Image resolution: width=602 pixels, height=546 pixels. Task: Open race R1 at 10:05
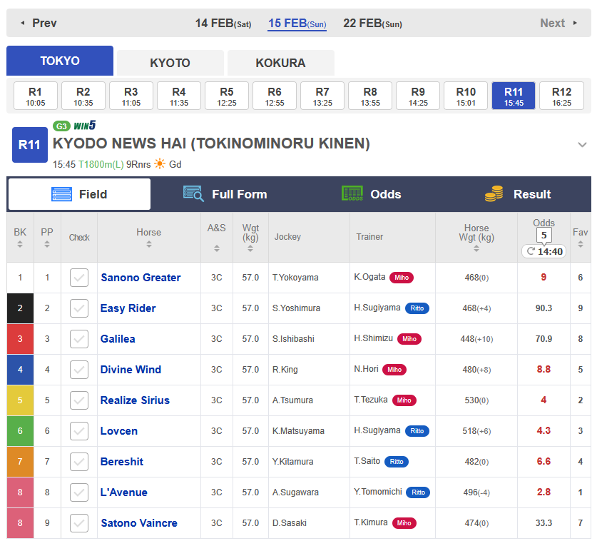(x=36, y=96)
